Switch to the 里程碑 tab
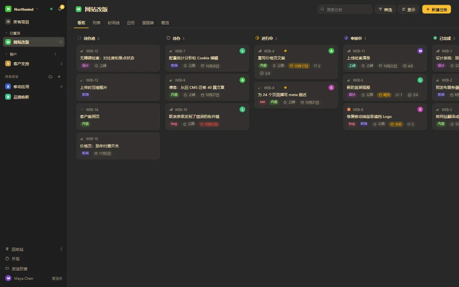The height and width of the screenshot is (287, 459). [148, 23]
